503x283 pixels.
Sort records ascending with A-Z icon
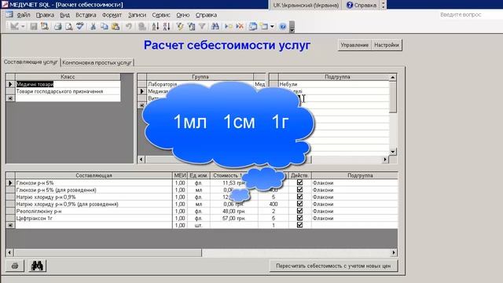156,26
